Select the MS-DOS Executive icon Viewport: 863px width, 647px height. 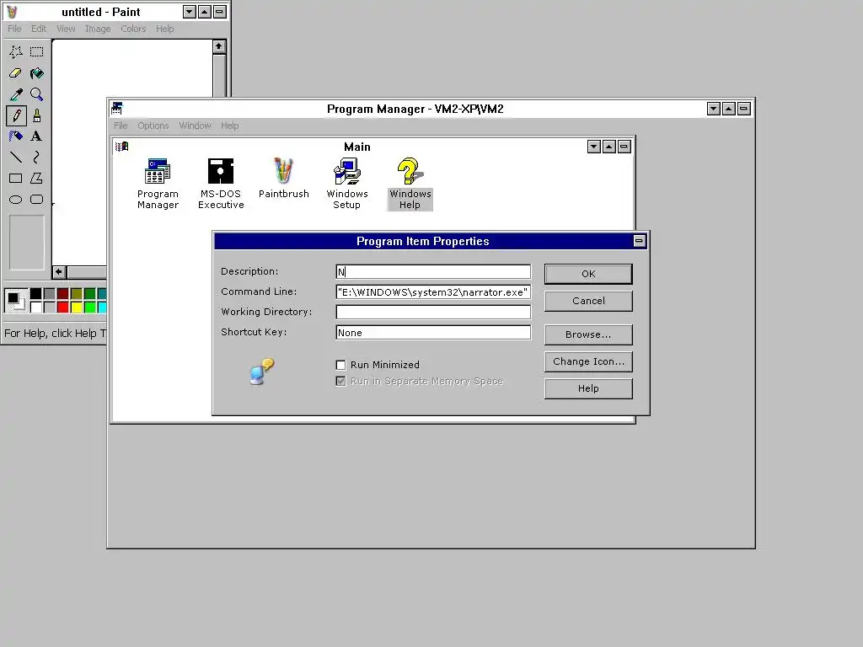[x=221, y=184]
